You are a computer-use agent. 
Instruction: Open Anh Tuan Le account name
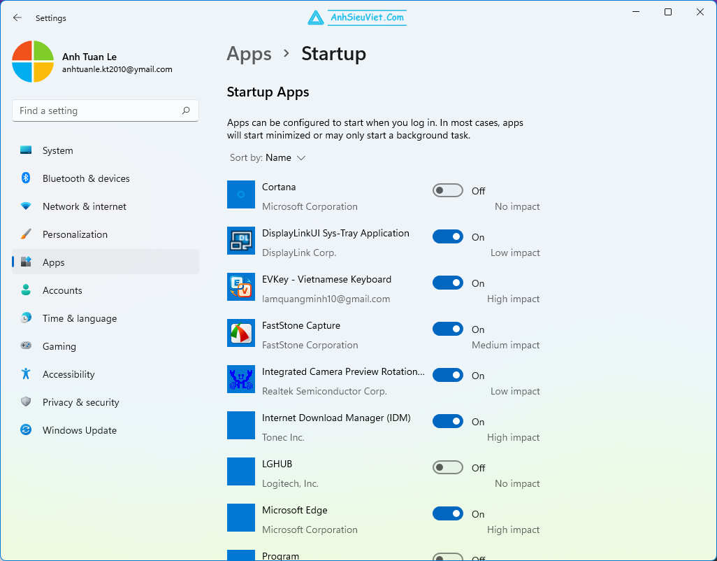coord(89,57)
